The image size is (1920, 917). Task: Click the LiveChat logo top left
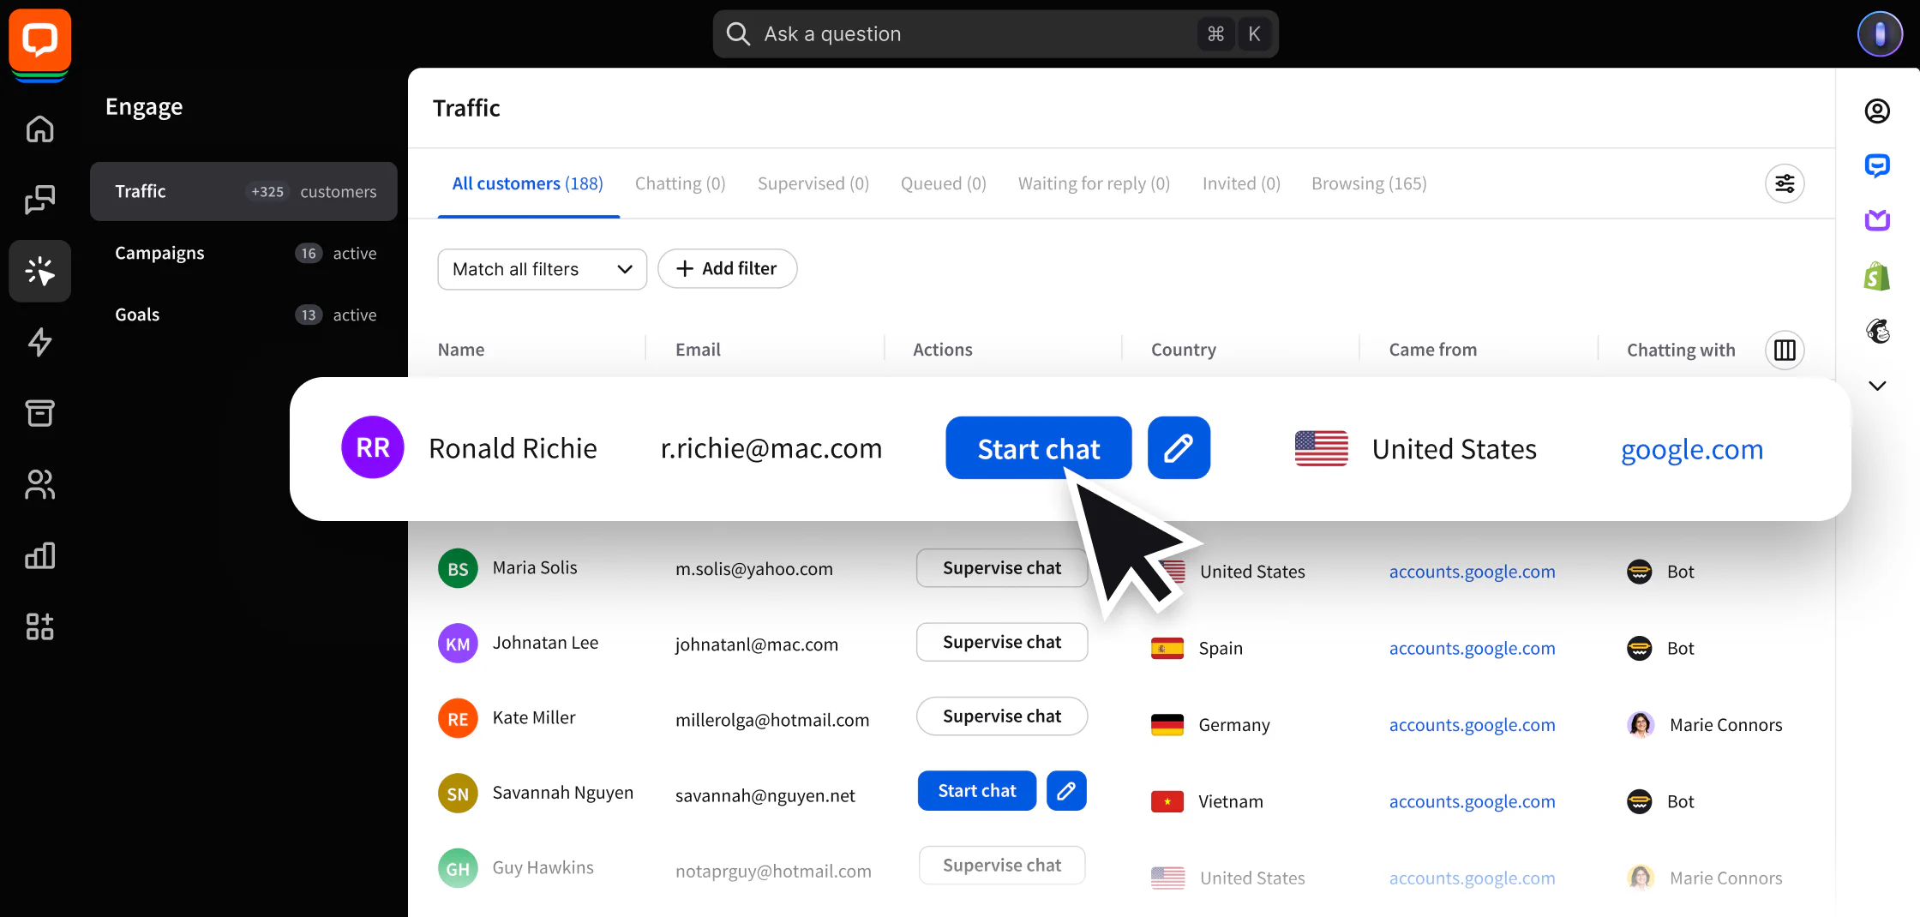[39, 40]
